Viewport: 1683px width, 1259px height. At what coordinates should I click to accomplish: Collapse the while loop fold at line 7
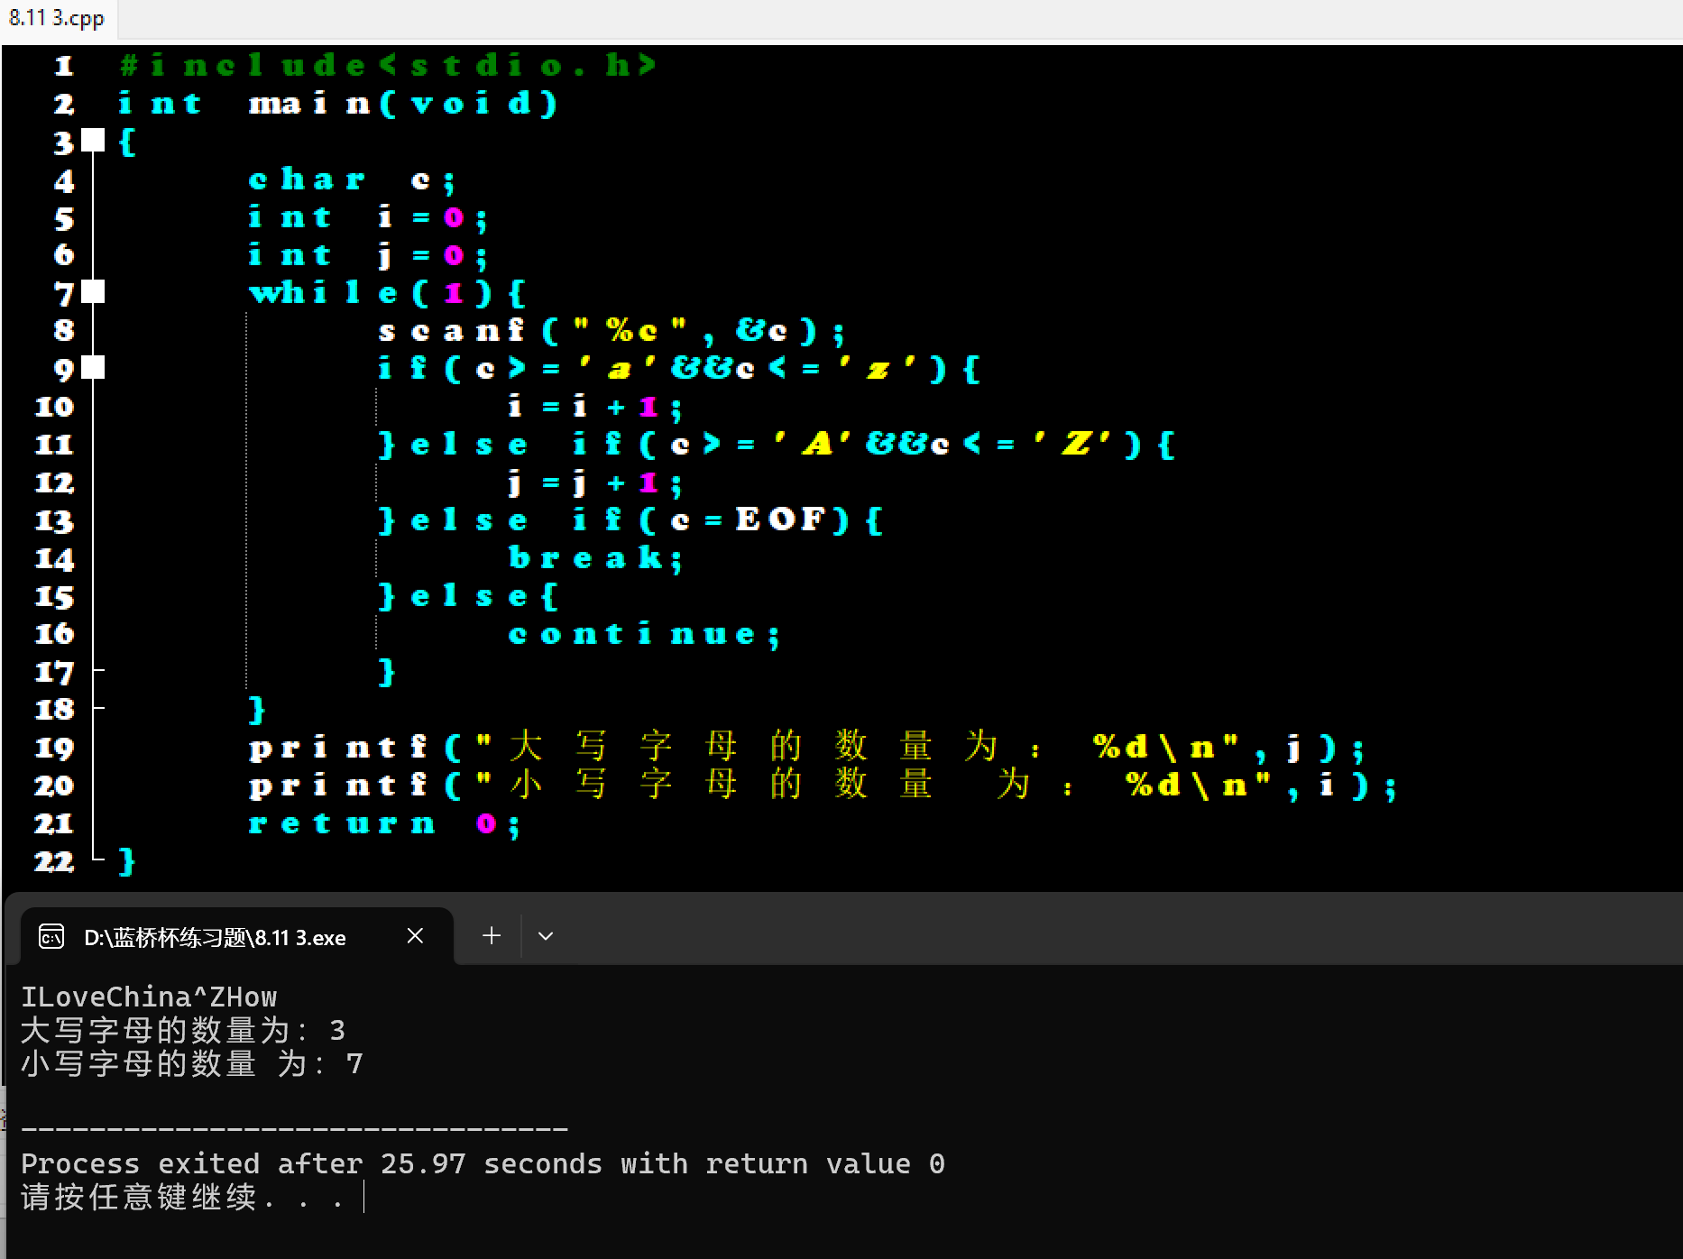tap(93, 292)
